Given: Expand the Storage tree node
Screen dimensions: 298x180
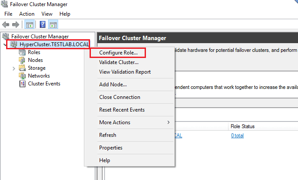Looking at the screenshot, I should click(x=14, y=68).
